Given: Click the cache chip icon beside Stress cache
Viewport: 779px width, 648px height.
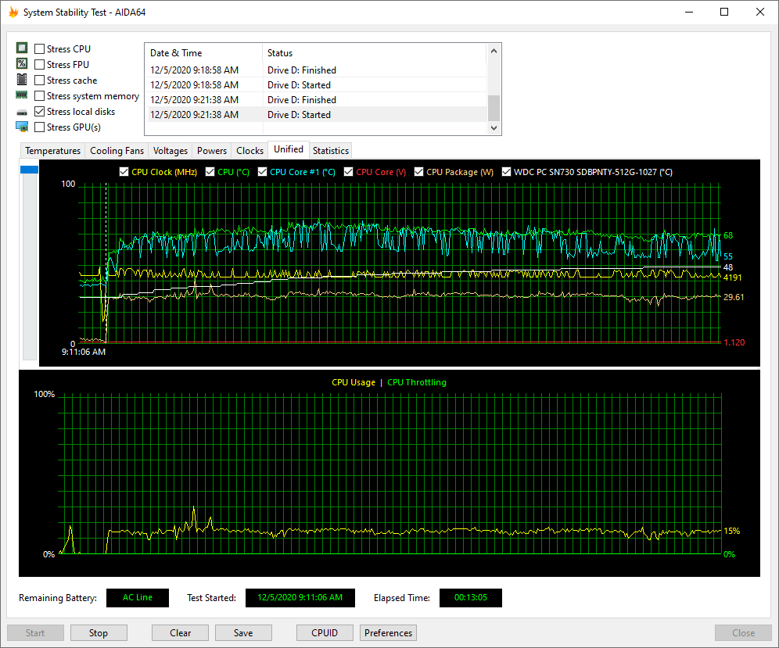Looking at the screenshot, I should point(22,80).
